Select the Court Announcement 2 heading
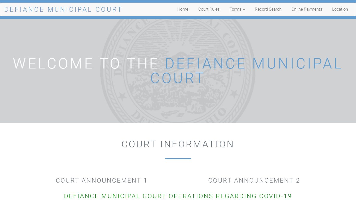The image size is (356, 200). pyautogui.click(x=254, y=180)
